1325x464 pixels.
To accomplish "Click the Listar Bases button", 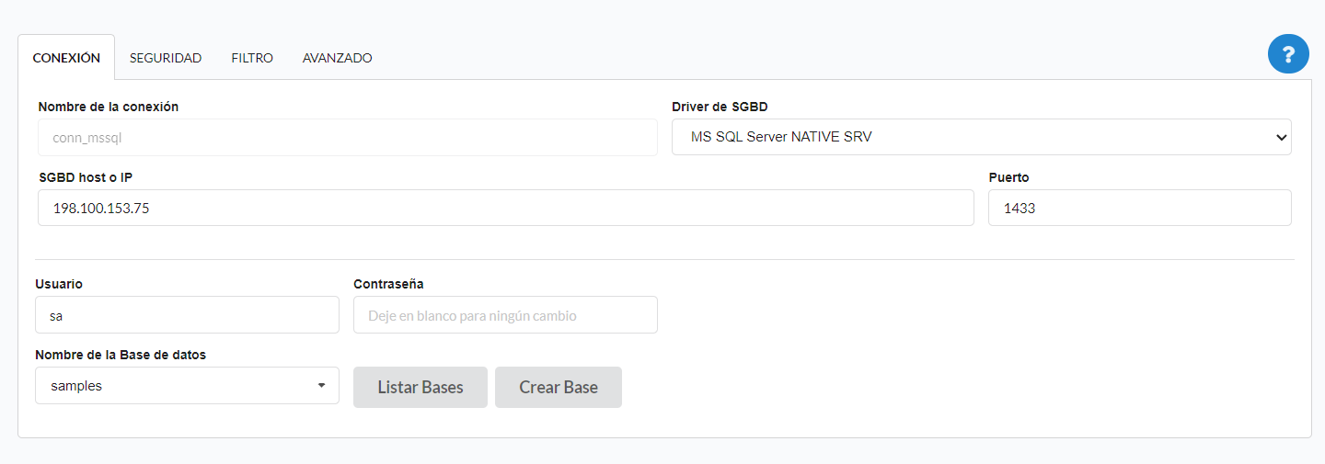I will (x=421, y=387).
